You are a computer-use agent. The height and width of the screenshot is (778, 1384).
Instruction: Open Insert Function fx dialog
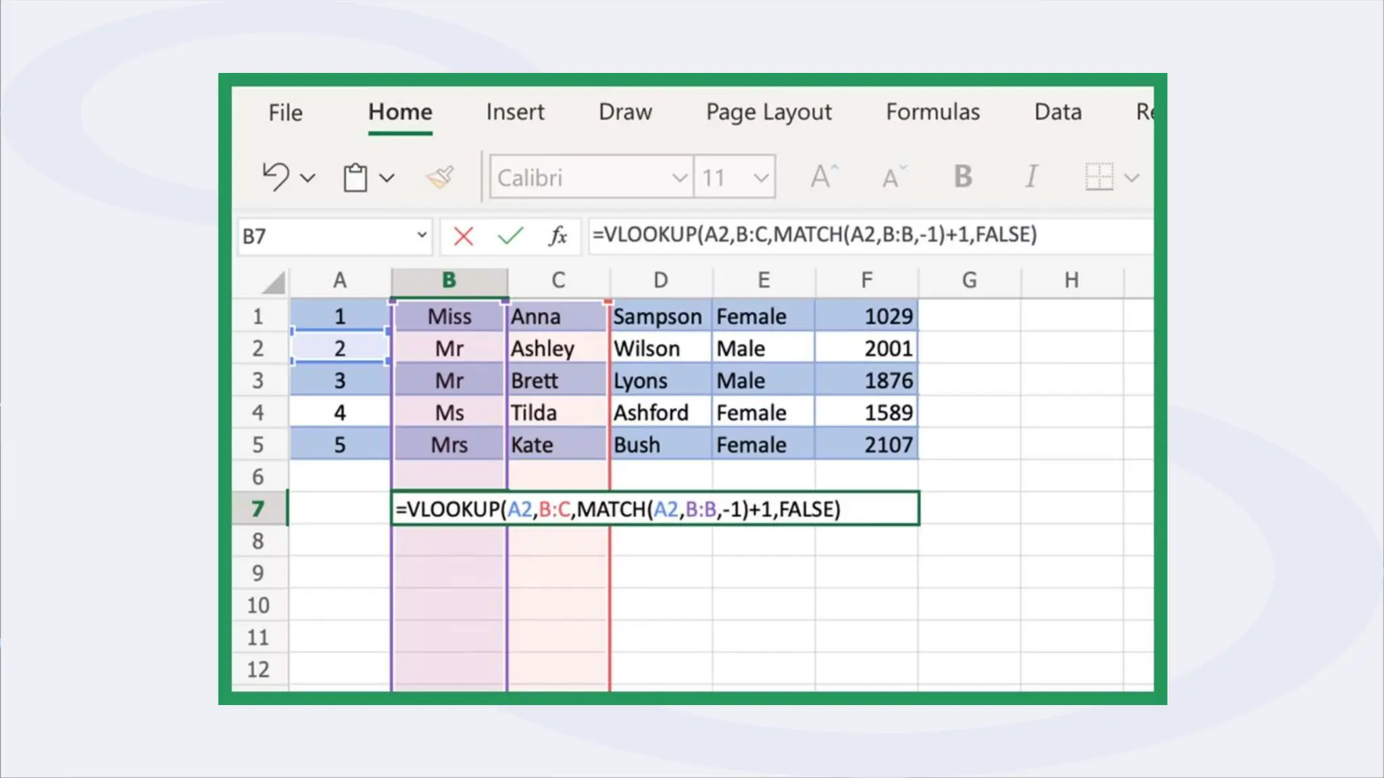(558, 236)
